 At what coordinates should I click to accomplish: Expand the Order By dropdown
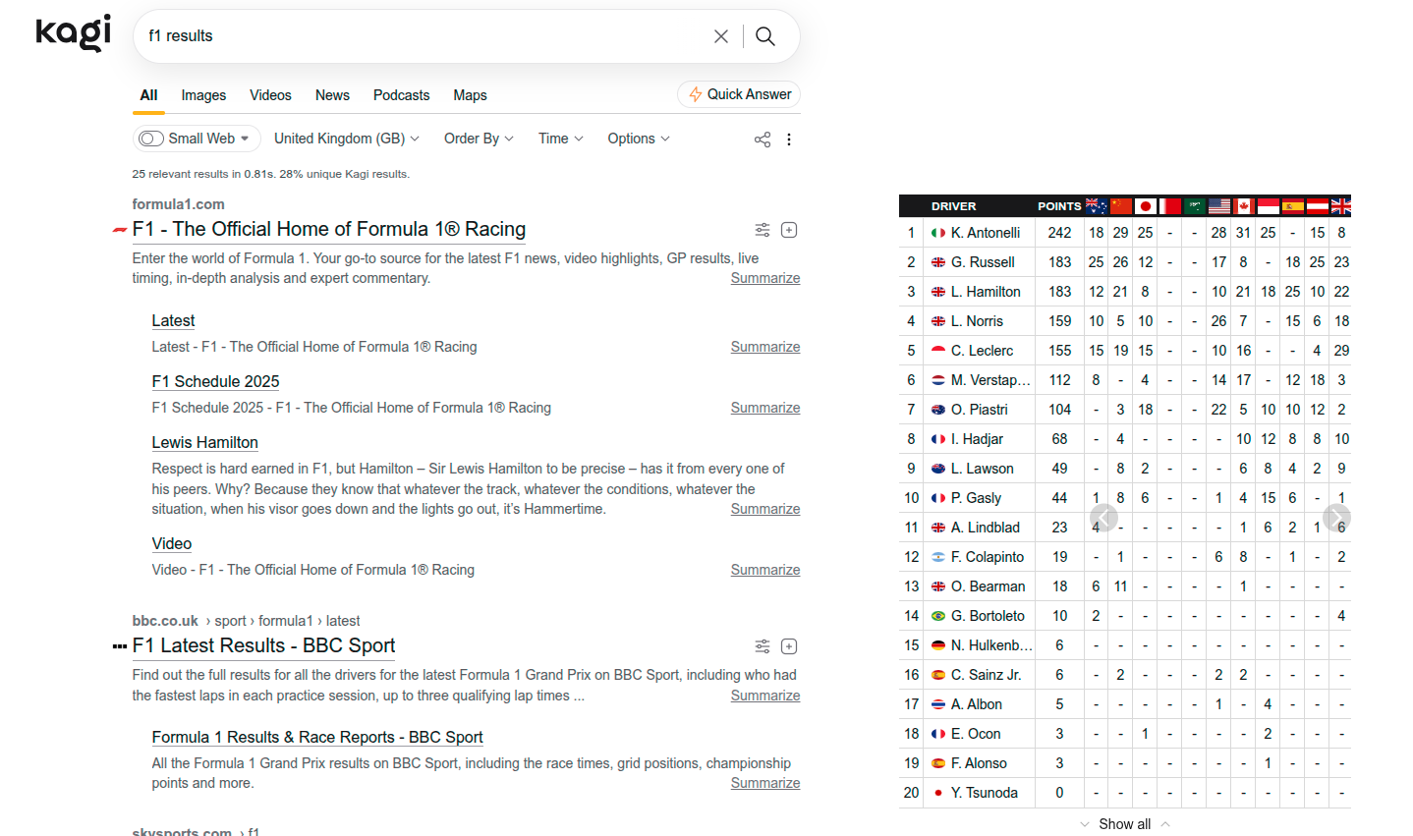click(x=479, y=139)
